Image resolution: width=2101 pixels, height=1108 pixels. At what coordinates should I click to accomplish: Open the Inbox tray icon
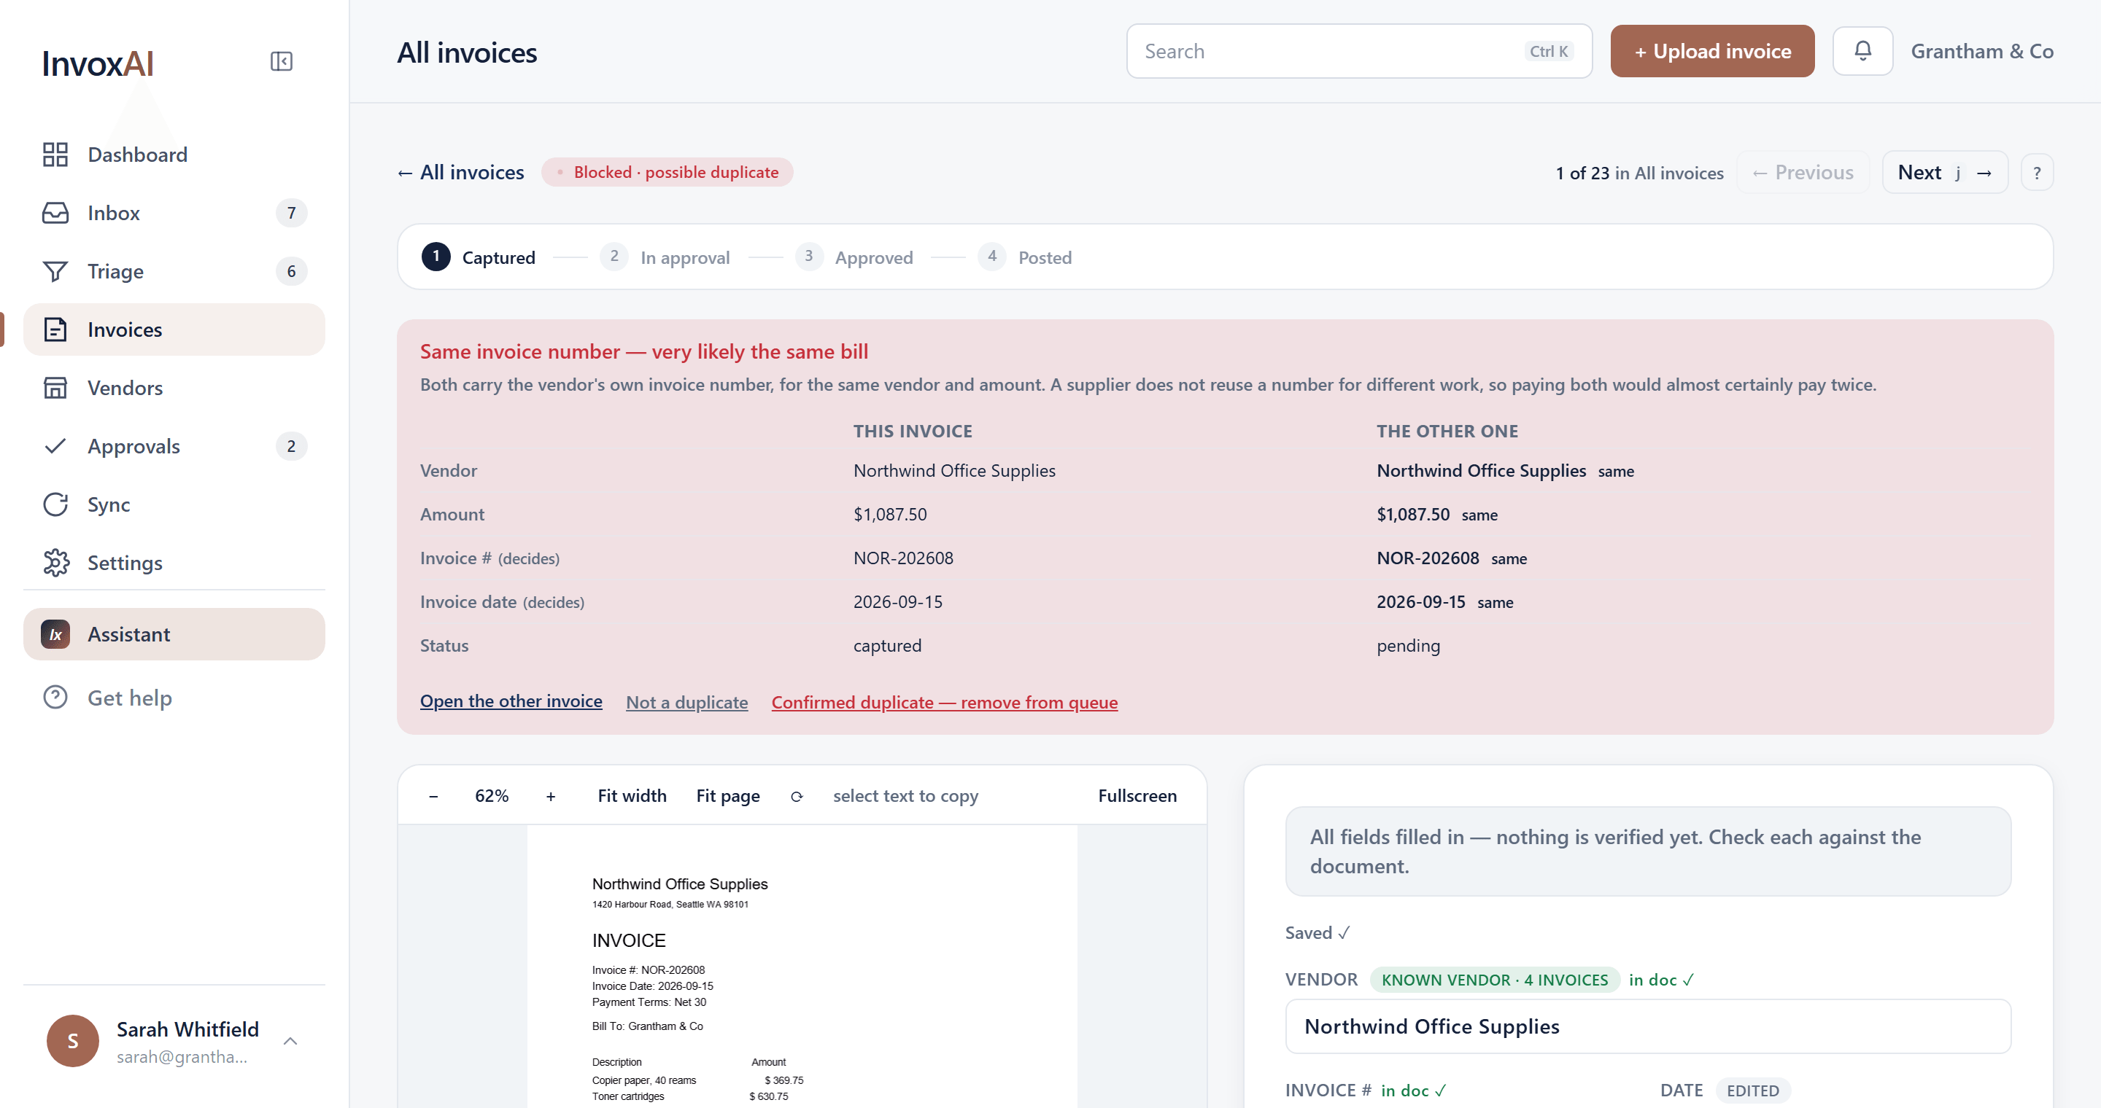click(55, 213)
